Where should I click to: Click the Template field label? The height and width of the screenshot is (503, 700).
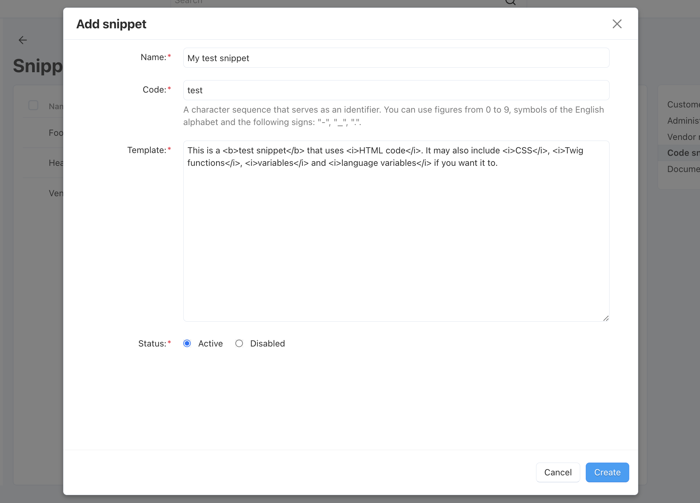click(x=149, y=150)
